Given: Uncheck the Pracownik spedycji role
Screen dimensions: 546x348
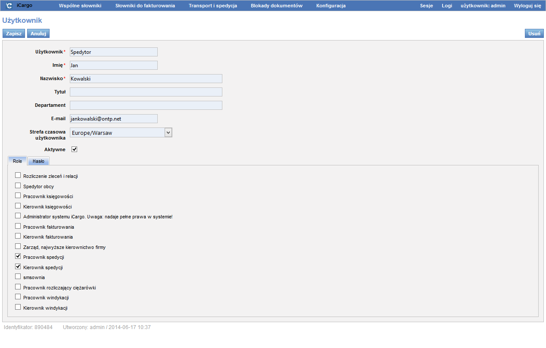Looking at the screenshot, I should point(18,256).
